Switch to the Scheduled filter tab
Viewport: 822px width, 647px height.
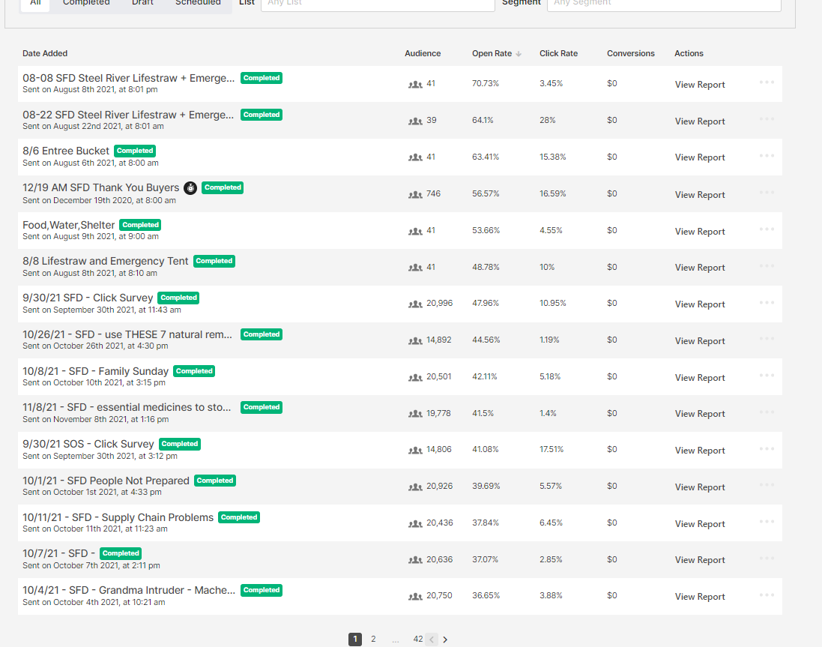coord(198,3)
